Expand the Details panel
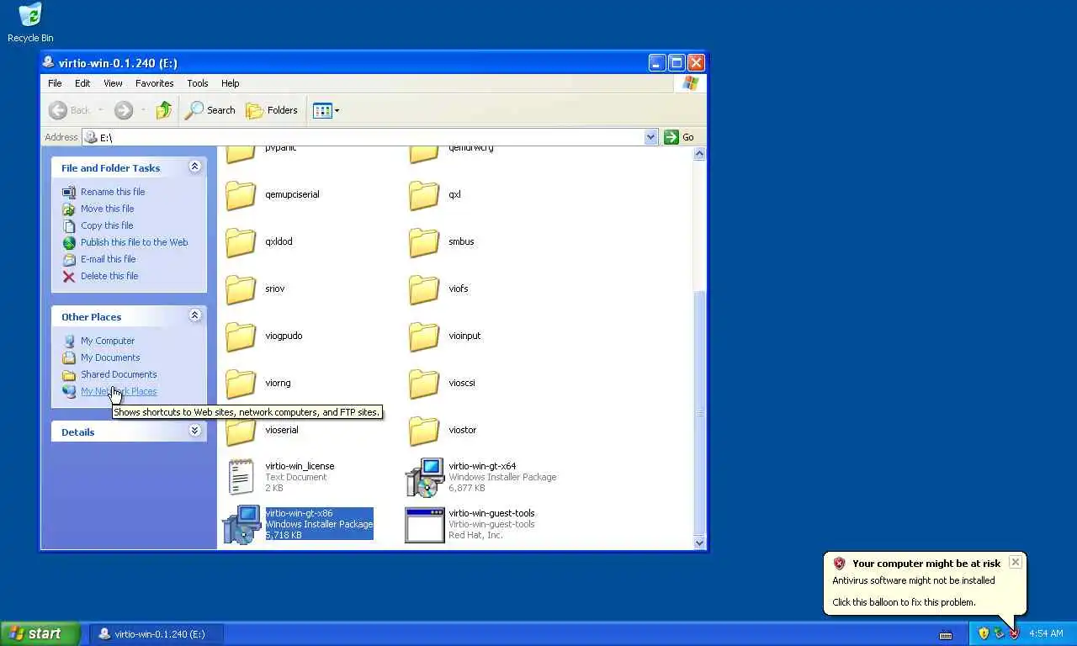The height and width of the screenshot is (646, 1077). [x=194, y=431]
